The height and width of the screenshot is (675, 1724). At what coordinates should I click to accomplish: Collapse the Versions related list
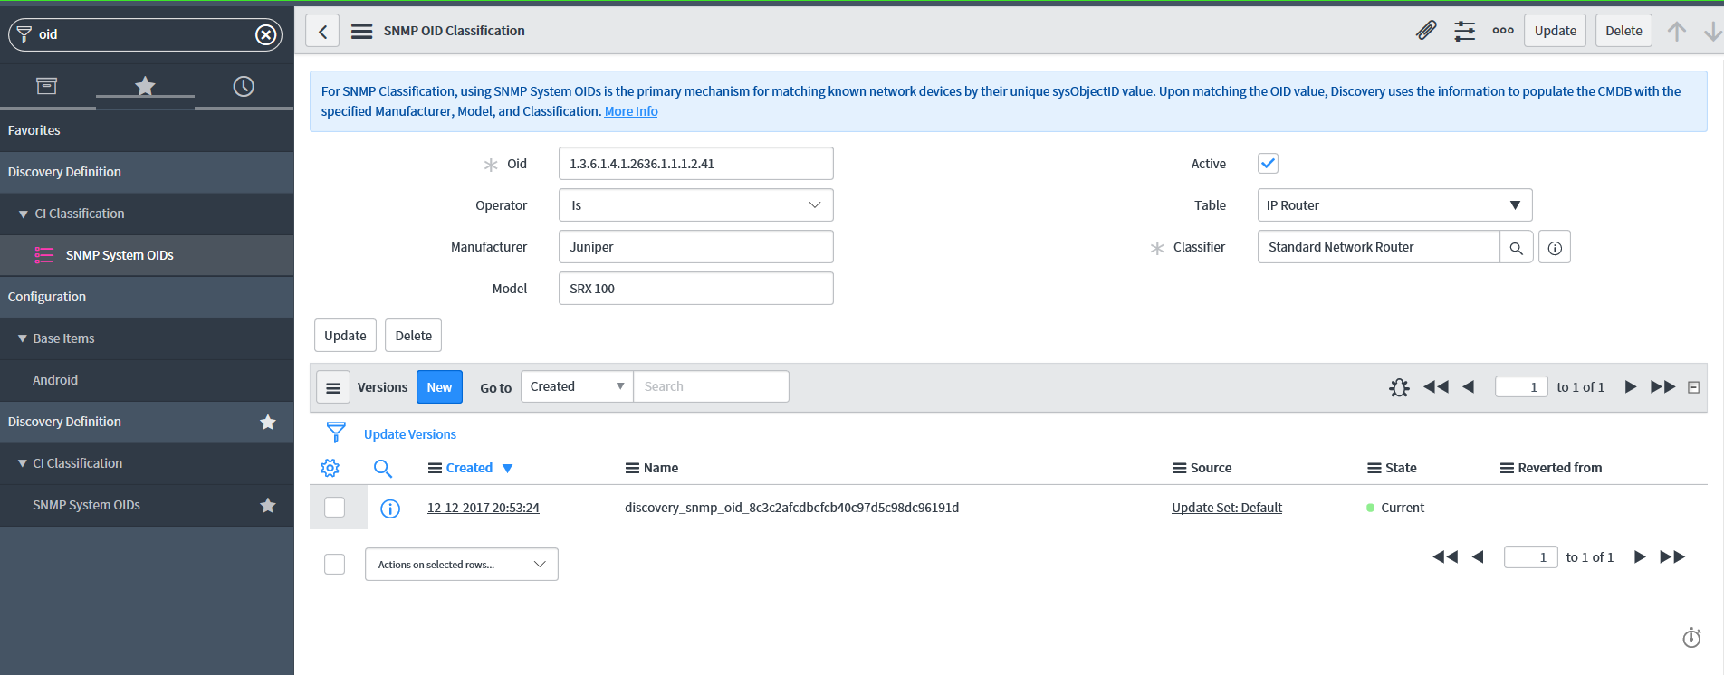(1694, 387)
